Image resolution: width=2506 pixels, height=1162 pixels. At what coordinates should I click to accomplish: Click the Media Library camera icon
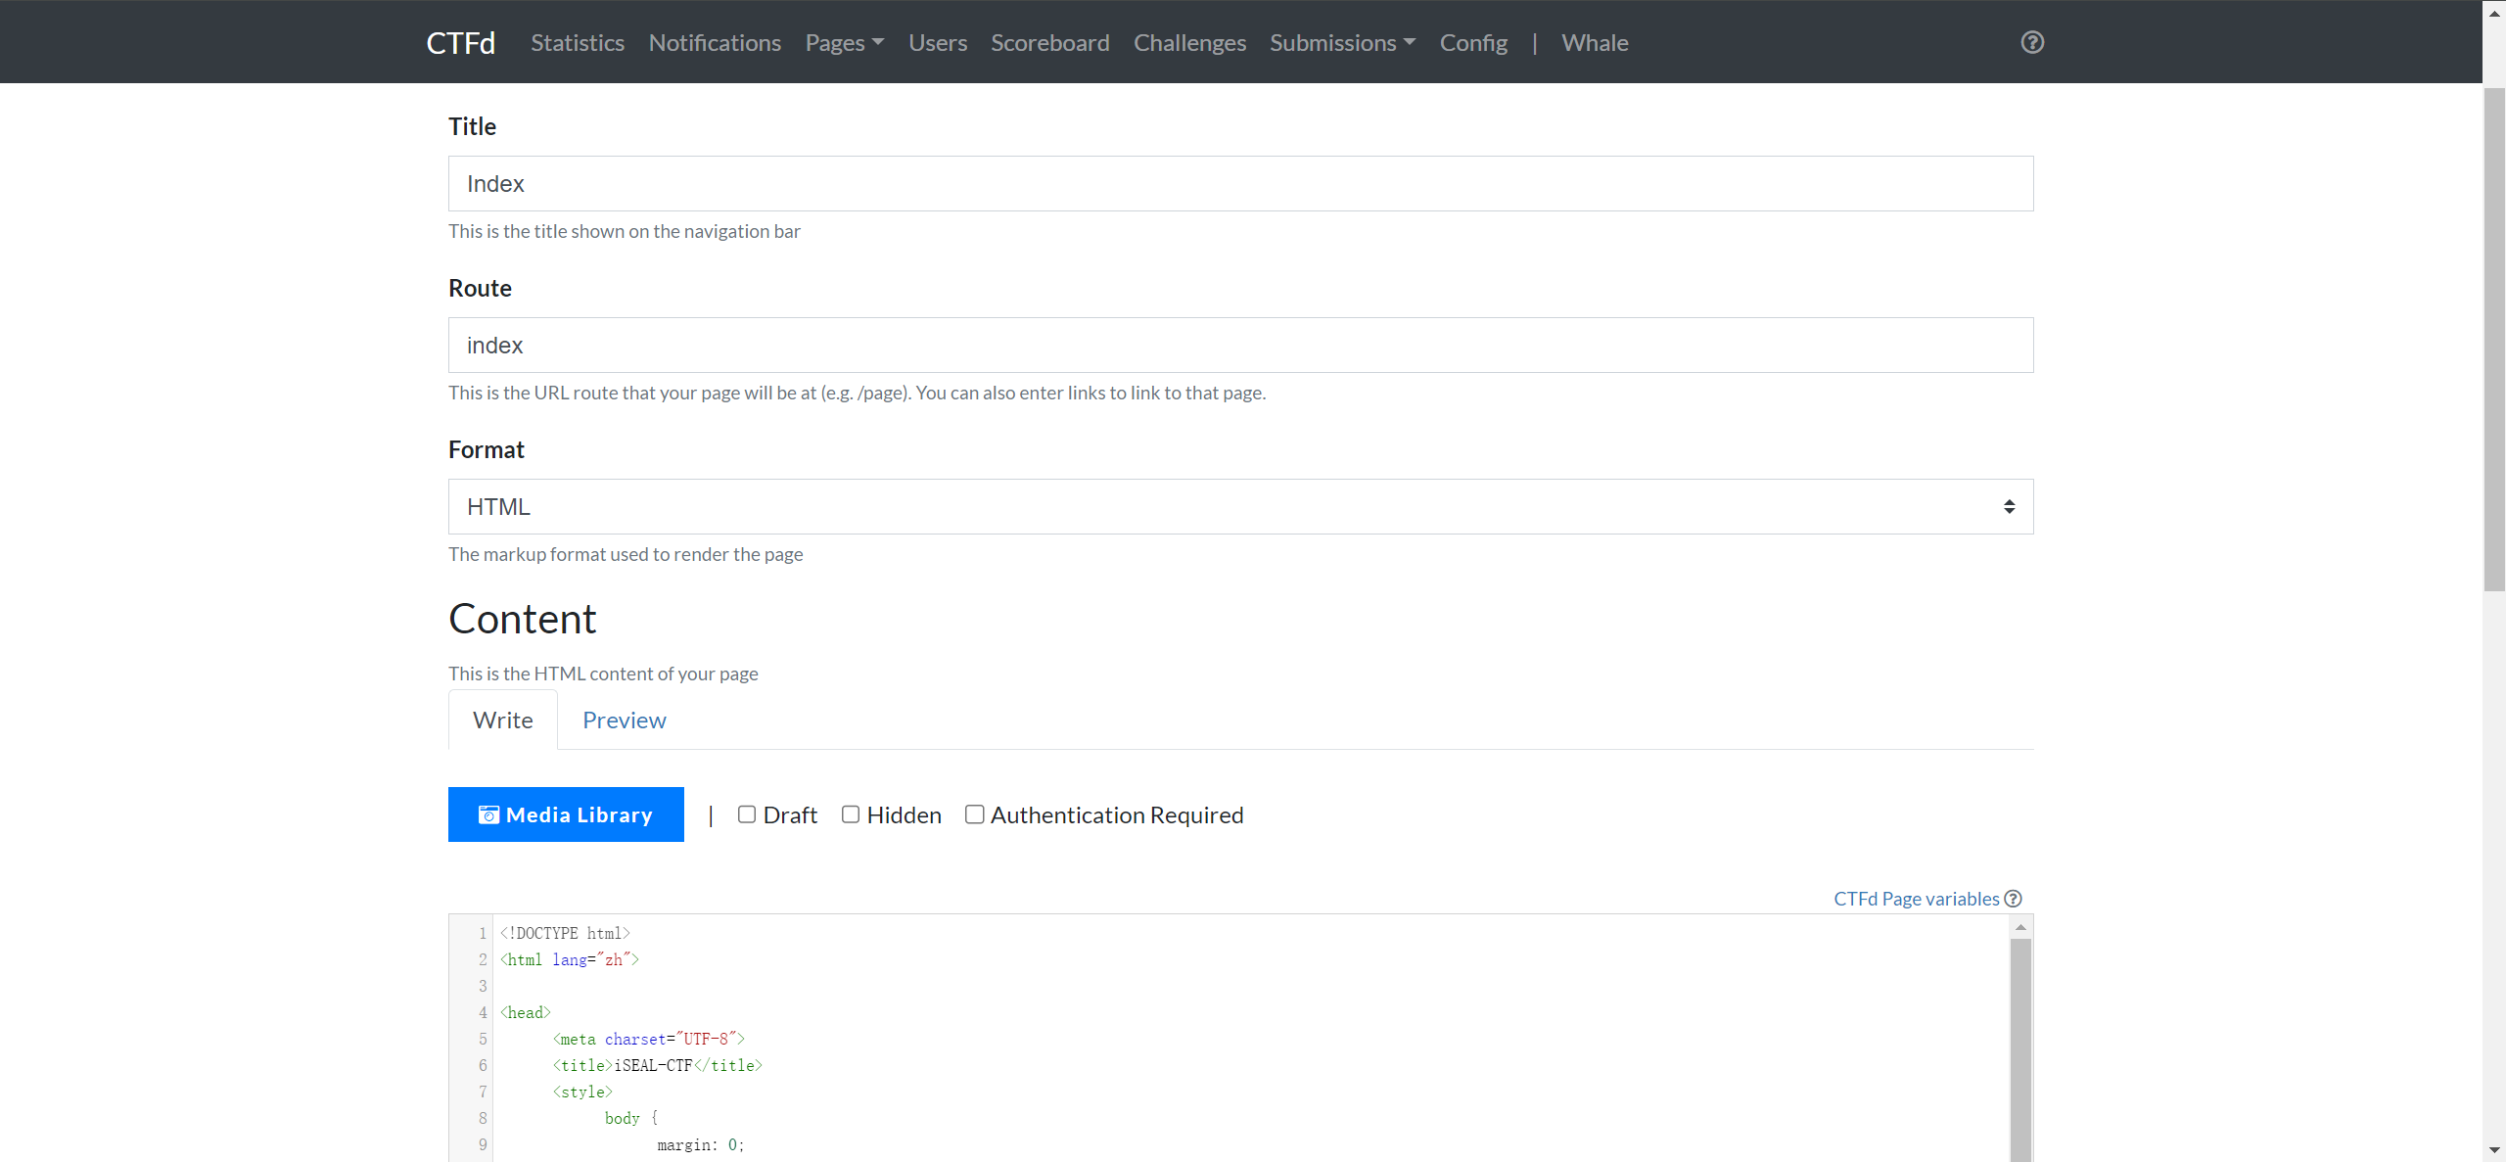coord(488,814)
